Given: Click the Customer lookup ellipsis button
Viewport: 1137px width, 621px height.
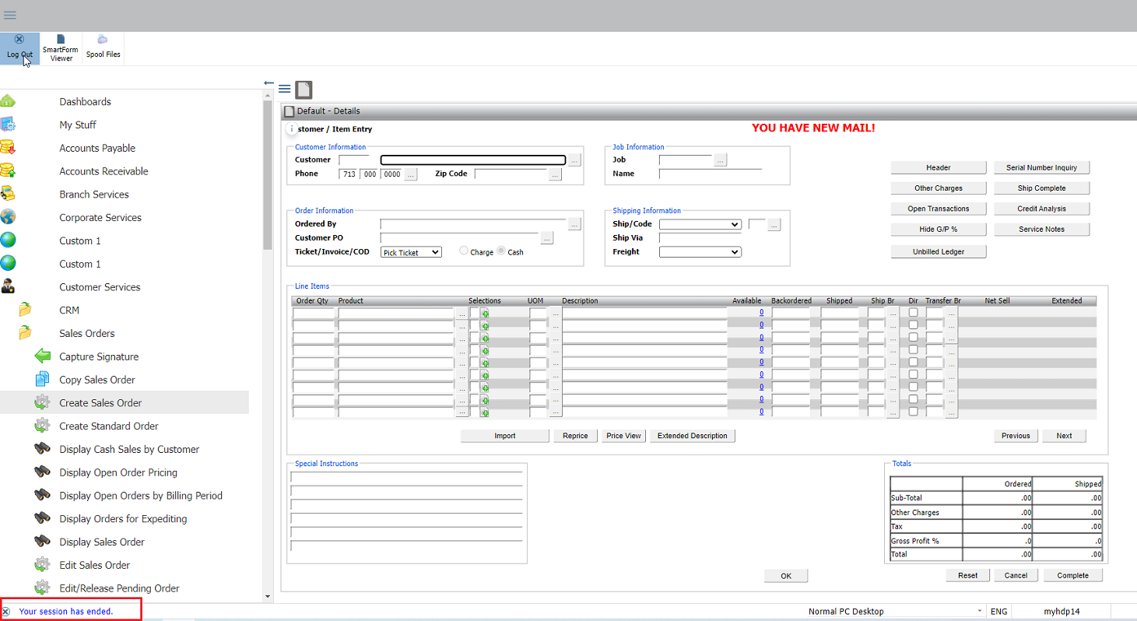Looking at the screenshot, I should (x=574, y=160).
